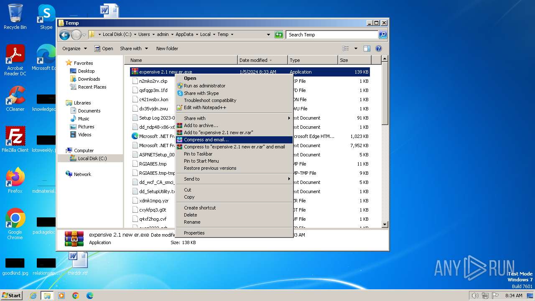This screenshot has height=301, width=535.
Task: Open address bar history dropdown
Action: [x=269, y=35]
